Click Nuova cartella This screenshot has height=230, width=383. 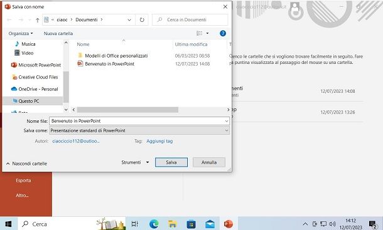tap(58, 33)
